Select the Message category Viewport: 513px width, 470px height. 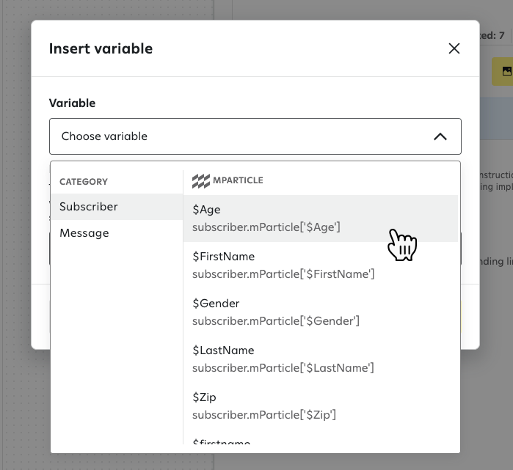coord(117,233)
